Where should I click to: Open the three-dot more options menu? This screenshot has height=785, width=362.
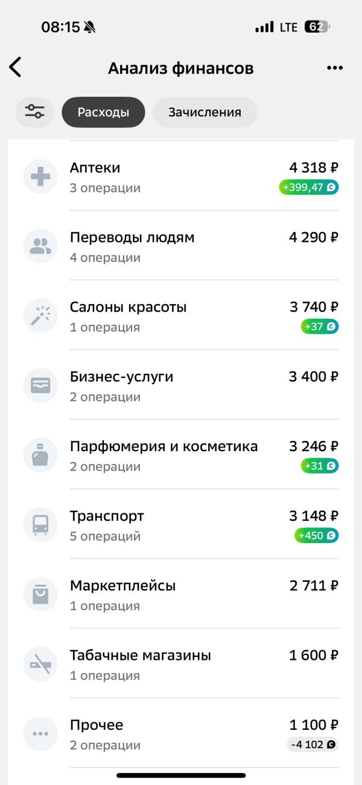(x=334, y=68)
